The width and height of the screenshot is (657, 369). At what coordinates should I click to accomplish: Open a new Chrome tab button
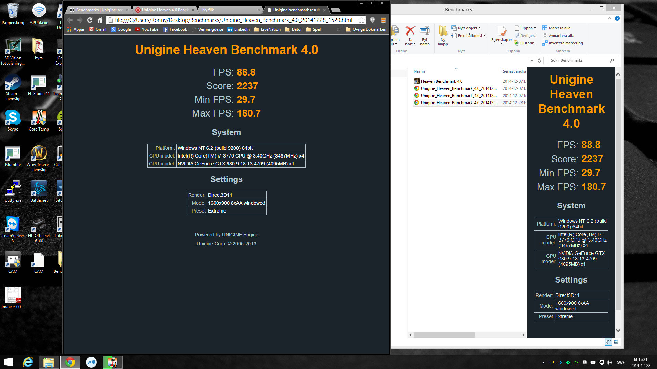click(x=336, y=10)
